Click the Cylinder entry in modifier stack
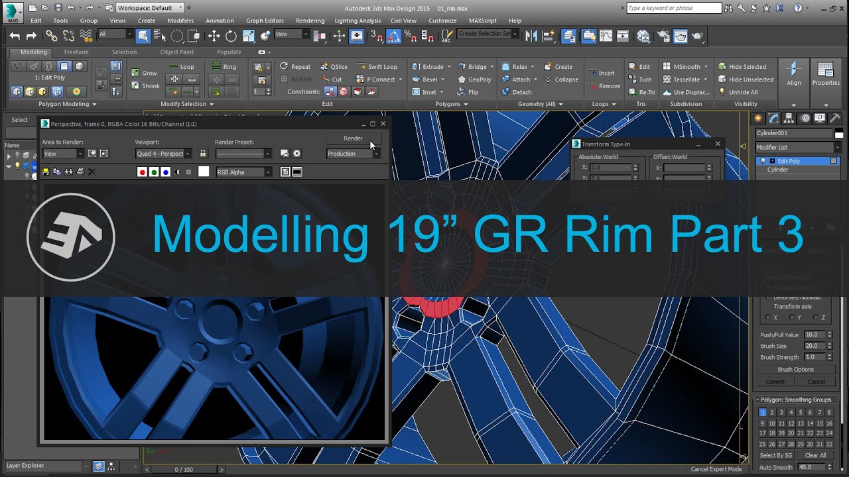 tap(778, 170)
